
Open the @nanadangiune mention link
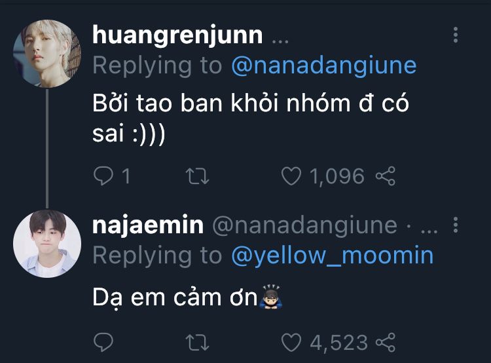(x=323, y=65)
